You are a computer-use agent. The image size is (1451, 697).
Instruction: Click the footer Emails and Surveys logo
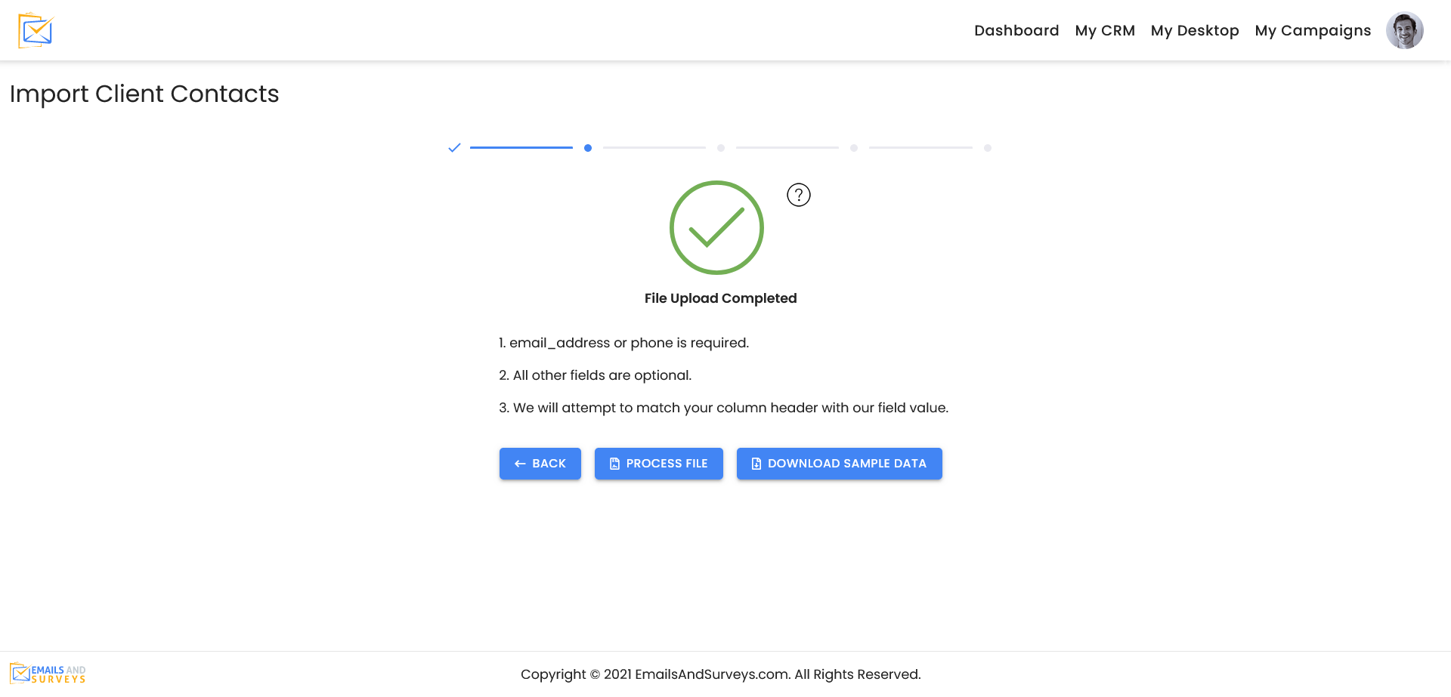point(47,671)
